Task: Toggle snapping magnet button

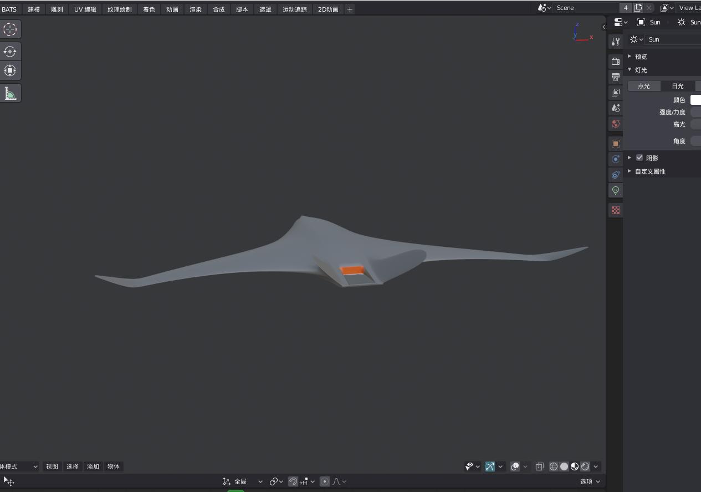Action: pos(293,481)
